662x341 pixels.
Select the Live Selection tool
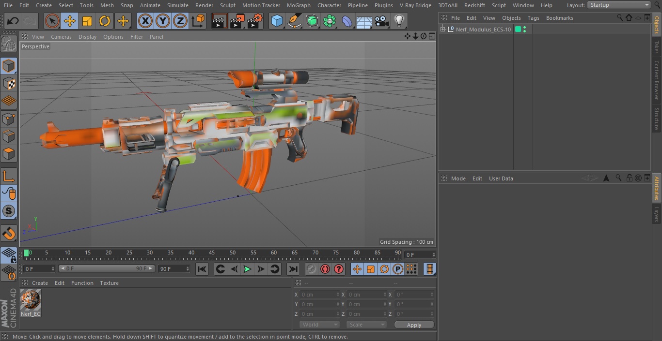tap(52, 21)
